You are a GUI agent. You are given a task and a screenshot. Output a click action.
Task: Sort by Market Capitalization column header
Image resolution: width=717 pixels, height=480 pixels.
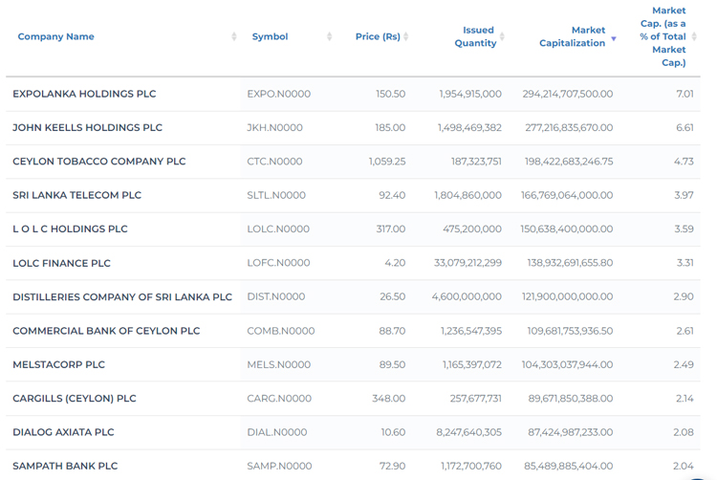tap(572, 36)
